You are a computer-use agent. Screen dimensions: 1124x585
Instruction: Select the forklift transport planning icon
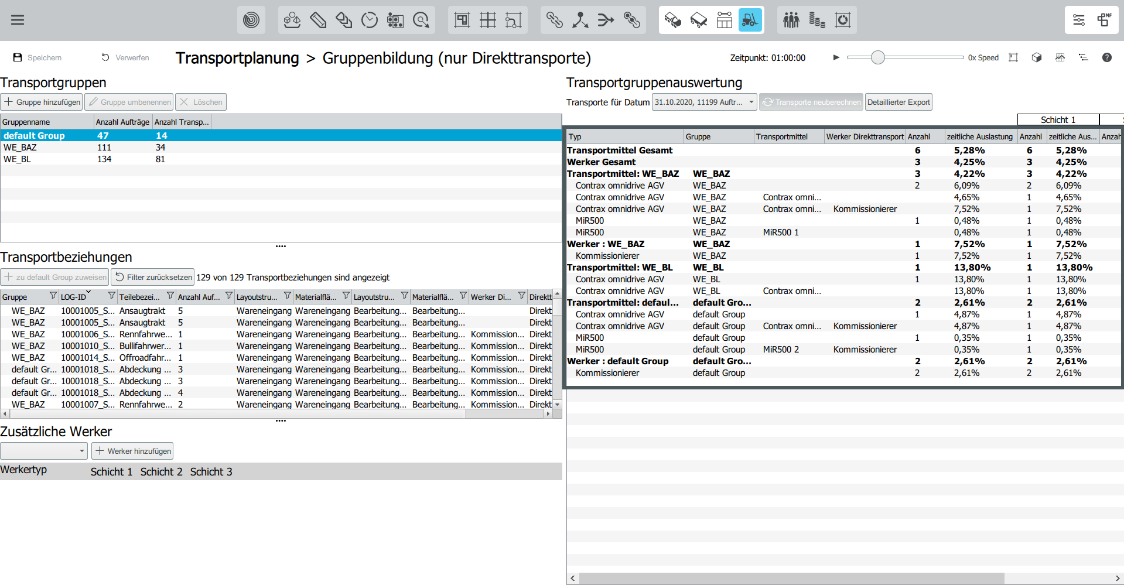pos(750,20)
